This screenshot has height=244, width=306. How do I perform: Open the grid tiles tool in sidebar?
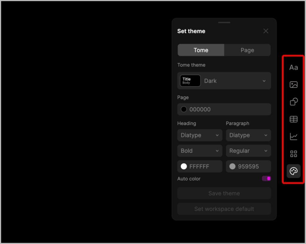pos(293,154)
